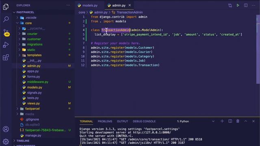260x146 pixels.
Task: Open signals.py file
Action: 34,93
